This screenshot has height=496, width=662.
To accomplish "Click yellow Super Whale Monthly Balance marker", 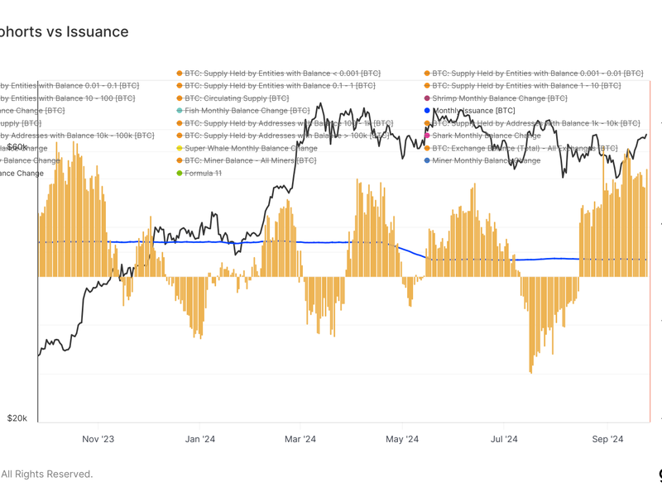I will tap(179, 148).
